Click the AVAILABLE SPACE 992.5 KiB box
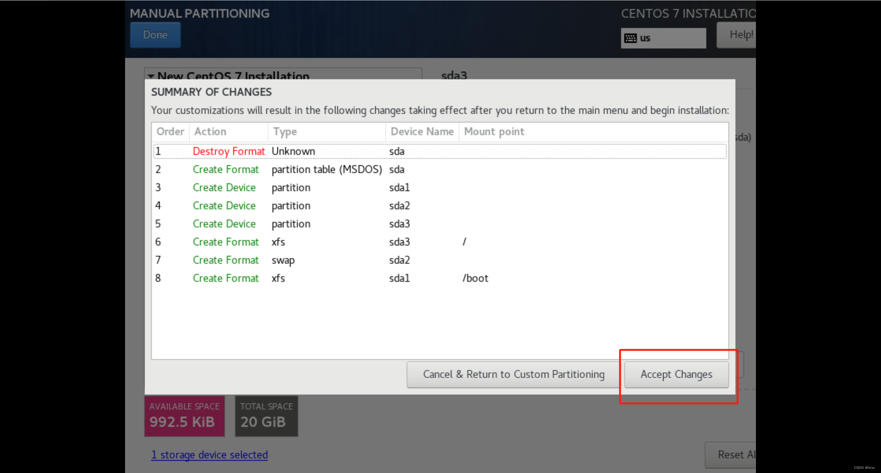Screen dimensions: 881x473 [x=185, y=416]
